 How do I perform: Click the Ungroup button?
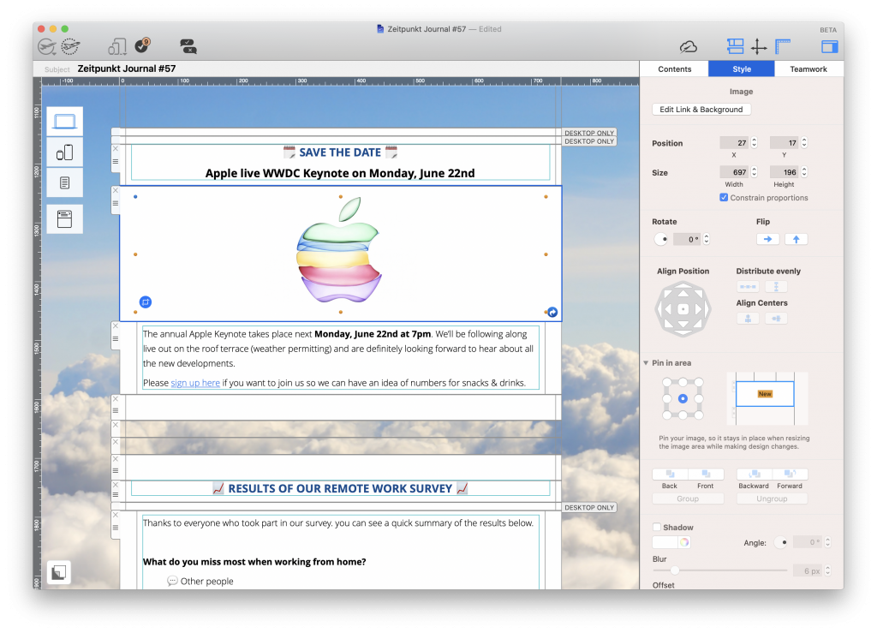(x=772, y=499)
